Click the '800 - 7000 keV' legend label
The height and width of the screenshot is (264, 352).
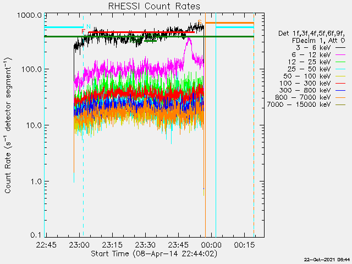[x=303, y=97]
